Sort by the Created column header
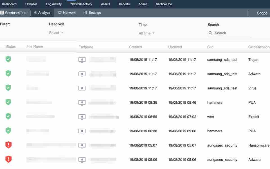The image size is (270, 169). coord(135,47)
